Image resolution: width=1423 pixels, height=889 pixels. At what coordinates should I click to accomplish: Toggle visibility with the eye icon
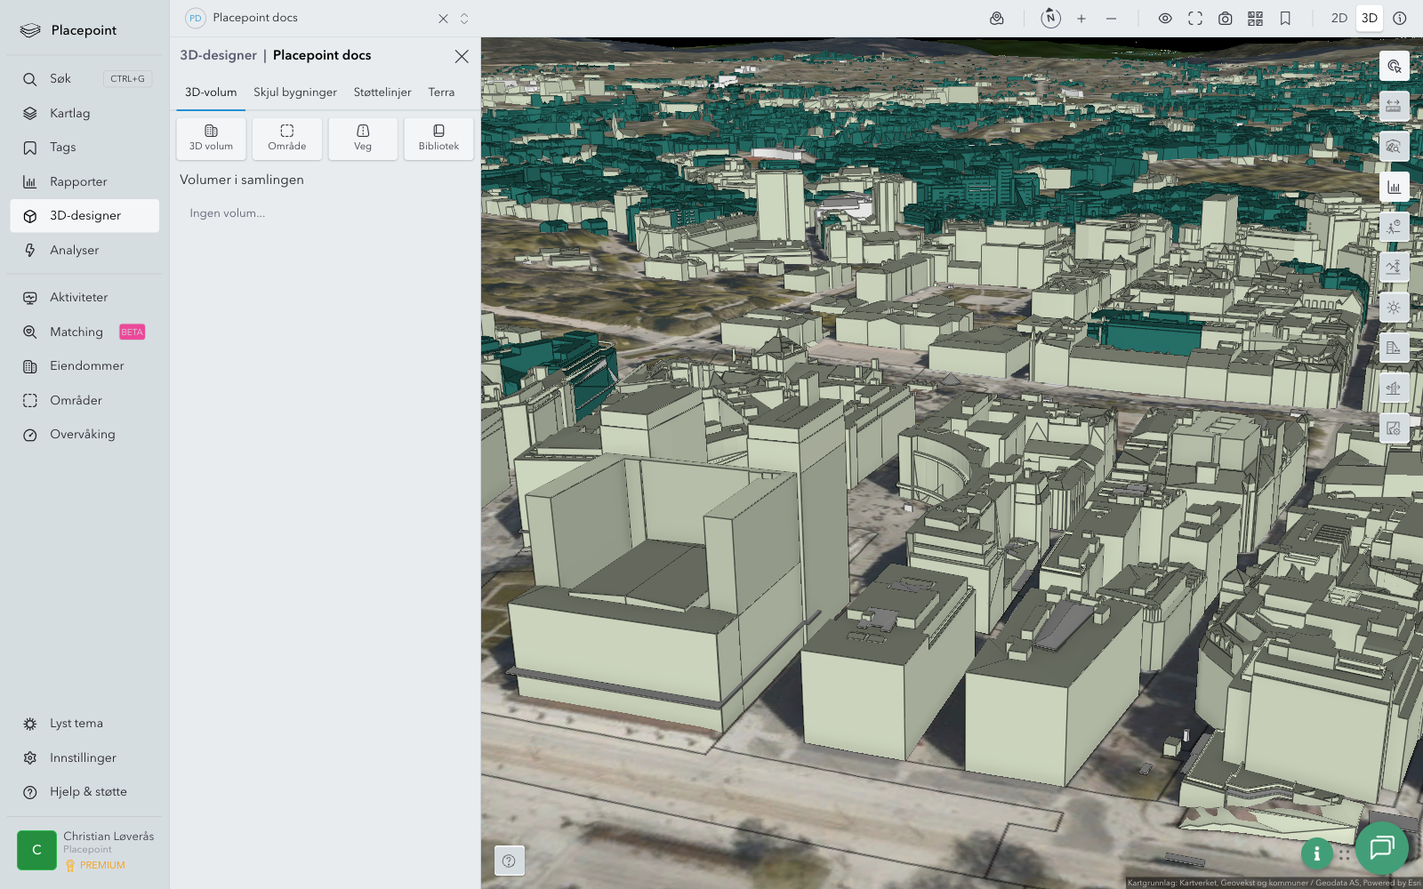(1165, 18)
